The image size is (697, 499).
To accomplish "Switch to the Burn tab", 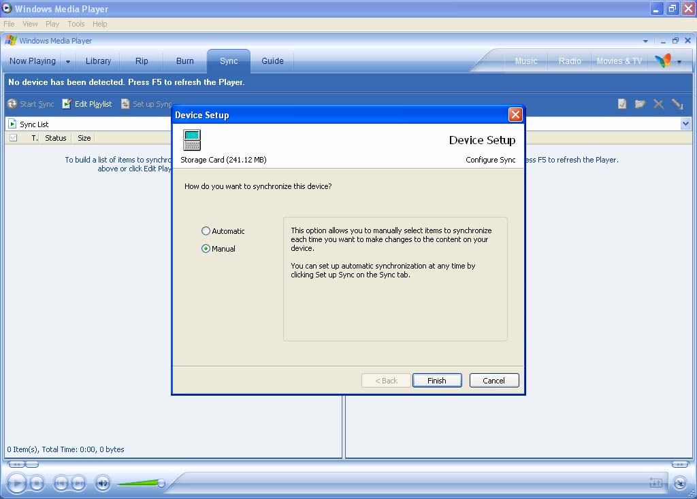I will [185, 61].
